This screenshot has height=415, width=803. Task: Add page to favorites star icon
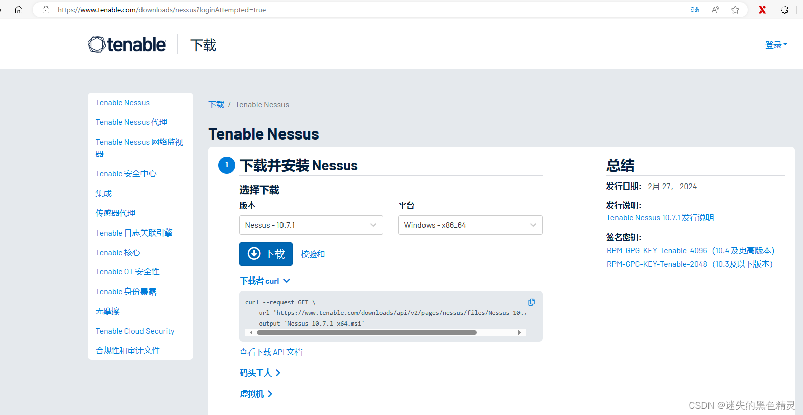(x=735, y=10)
